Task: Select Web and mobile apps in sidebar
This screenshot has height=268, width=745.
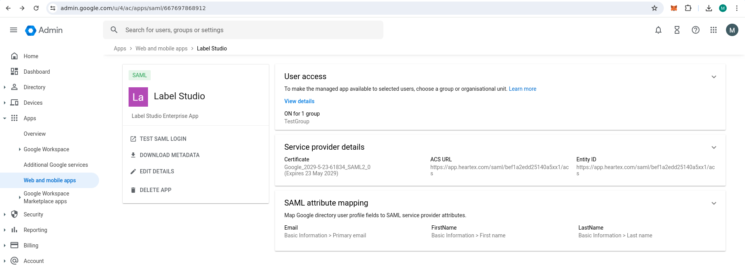Action: (x=50, y=180)
